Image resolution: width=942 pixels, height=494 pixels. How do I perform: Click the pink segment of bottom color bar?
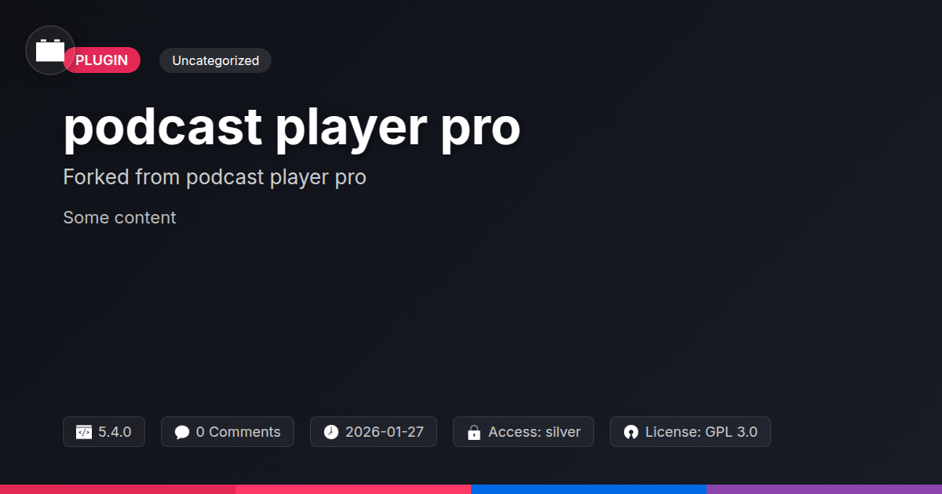(x=353, y=489)
